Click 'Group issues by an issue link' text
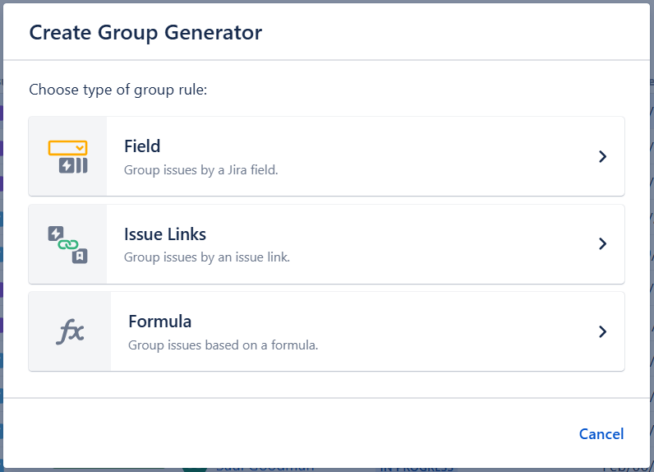654x472 pixels. click(207, 257)
